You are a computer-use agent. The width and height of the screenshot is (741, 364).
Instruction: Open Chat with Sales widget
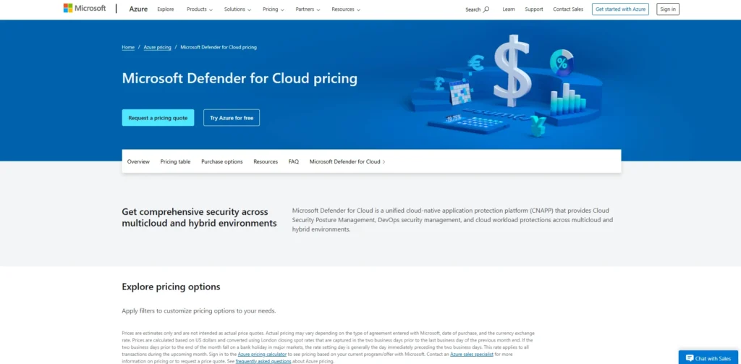[x=708, y=357]
